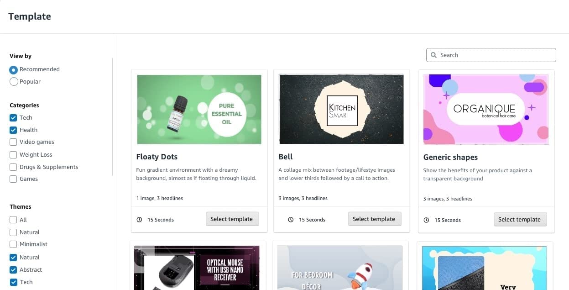The image size is (569, 290).
Task: Disable the Health category filter
Action: point(13,130)
